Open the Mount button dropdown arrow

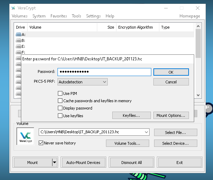pos(54,162)
